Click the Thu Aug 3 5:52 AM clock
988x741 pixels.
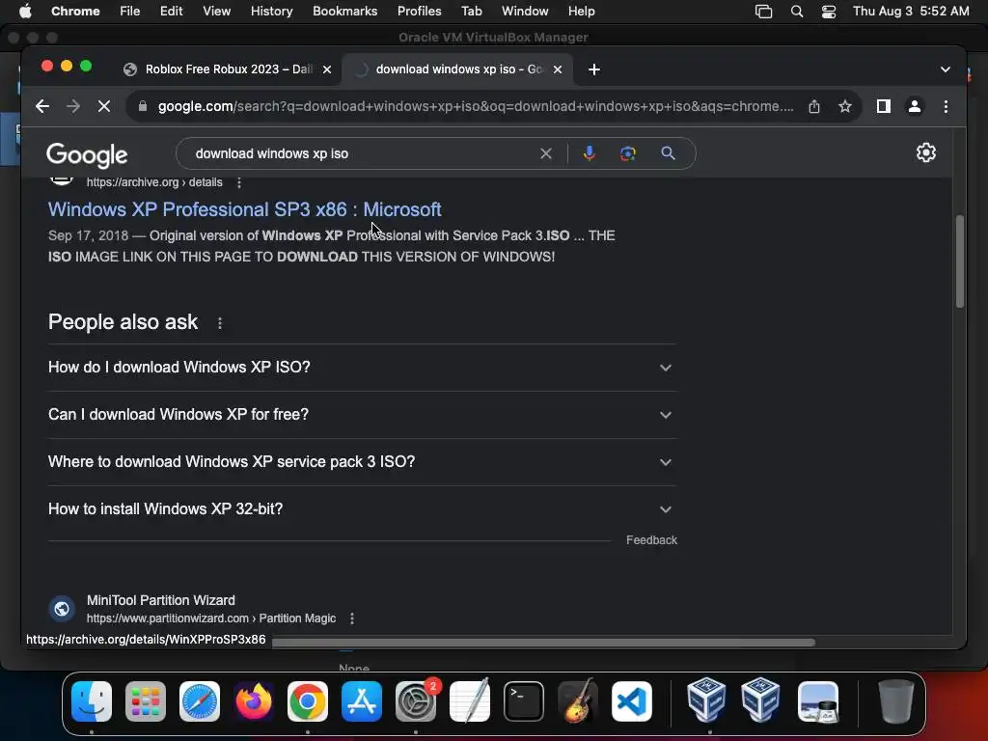tap(911, 12)
